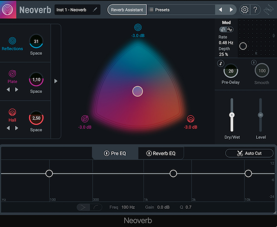
Task: Click Hall -3.0 dB level value
Action: pyautogui.click(x=190, y=127)
